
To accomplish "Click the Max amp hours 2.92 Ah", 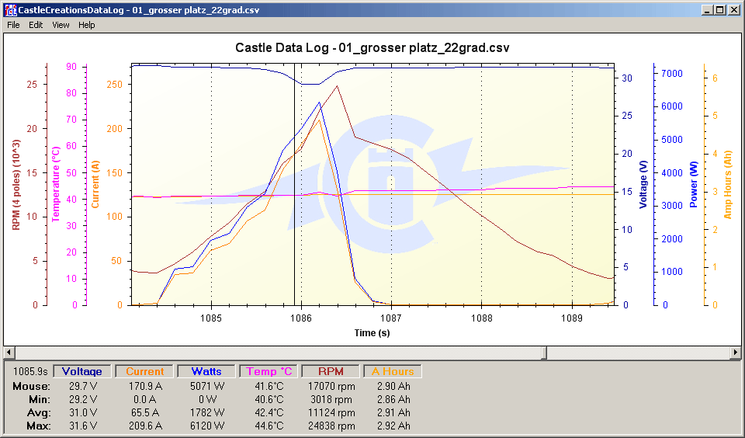I will pyautogui.click(x=393, y=426).
